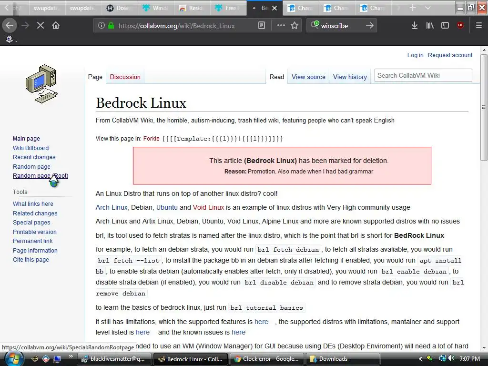
Task: Open Permanent link
Action: click(33, 241)
